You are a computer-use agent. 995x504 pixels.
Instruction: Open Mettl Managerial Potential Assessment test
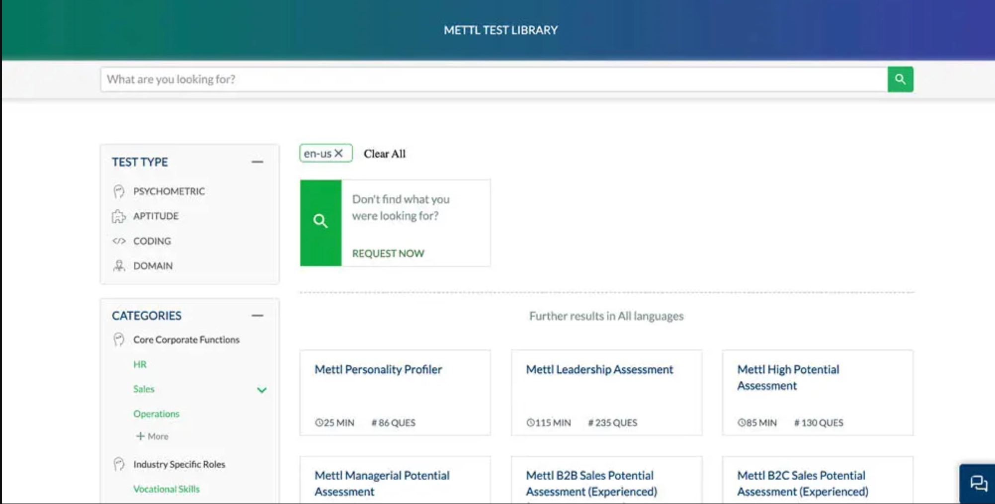(x=382, y=483)
